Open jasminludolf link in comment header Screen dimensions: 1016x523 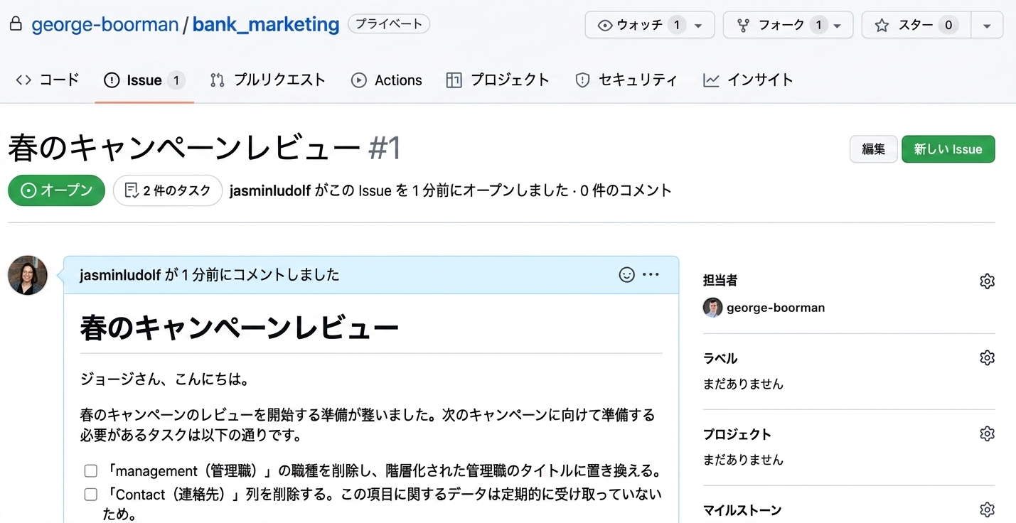point(120,275)
